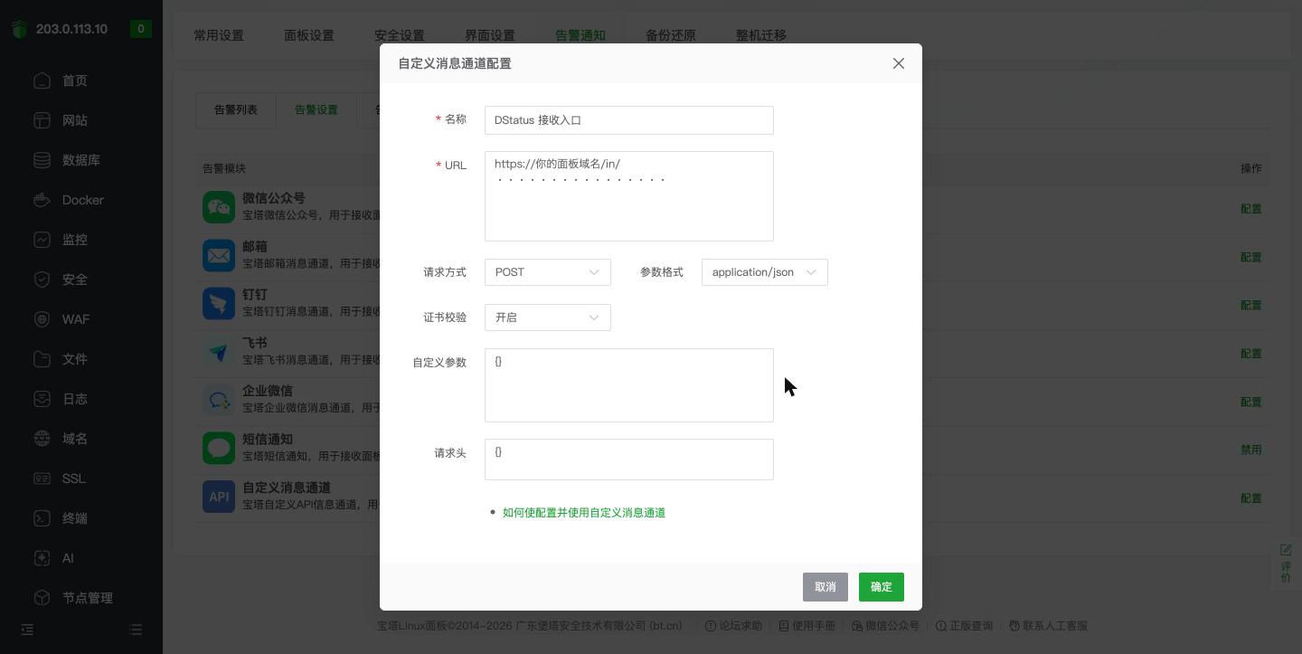Open the 证书校验 开启 dropdown
This screenshot has height=654, width=1302.
coord(548,318)
